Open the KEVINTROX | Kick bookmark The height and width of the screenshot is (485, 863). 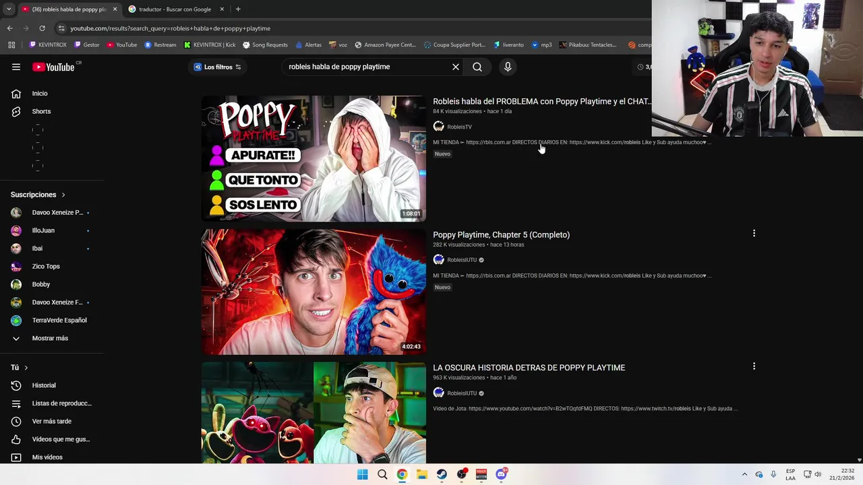coord(210,45)
